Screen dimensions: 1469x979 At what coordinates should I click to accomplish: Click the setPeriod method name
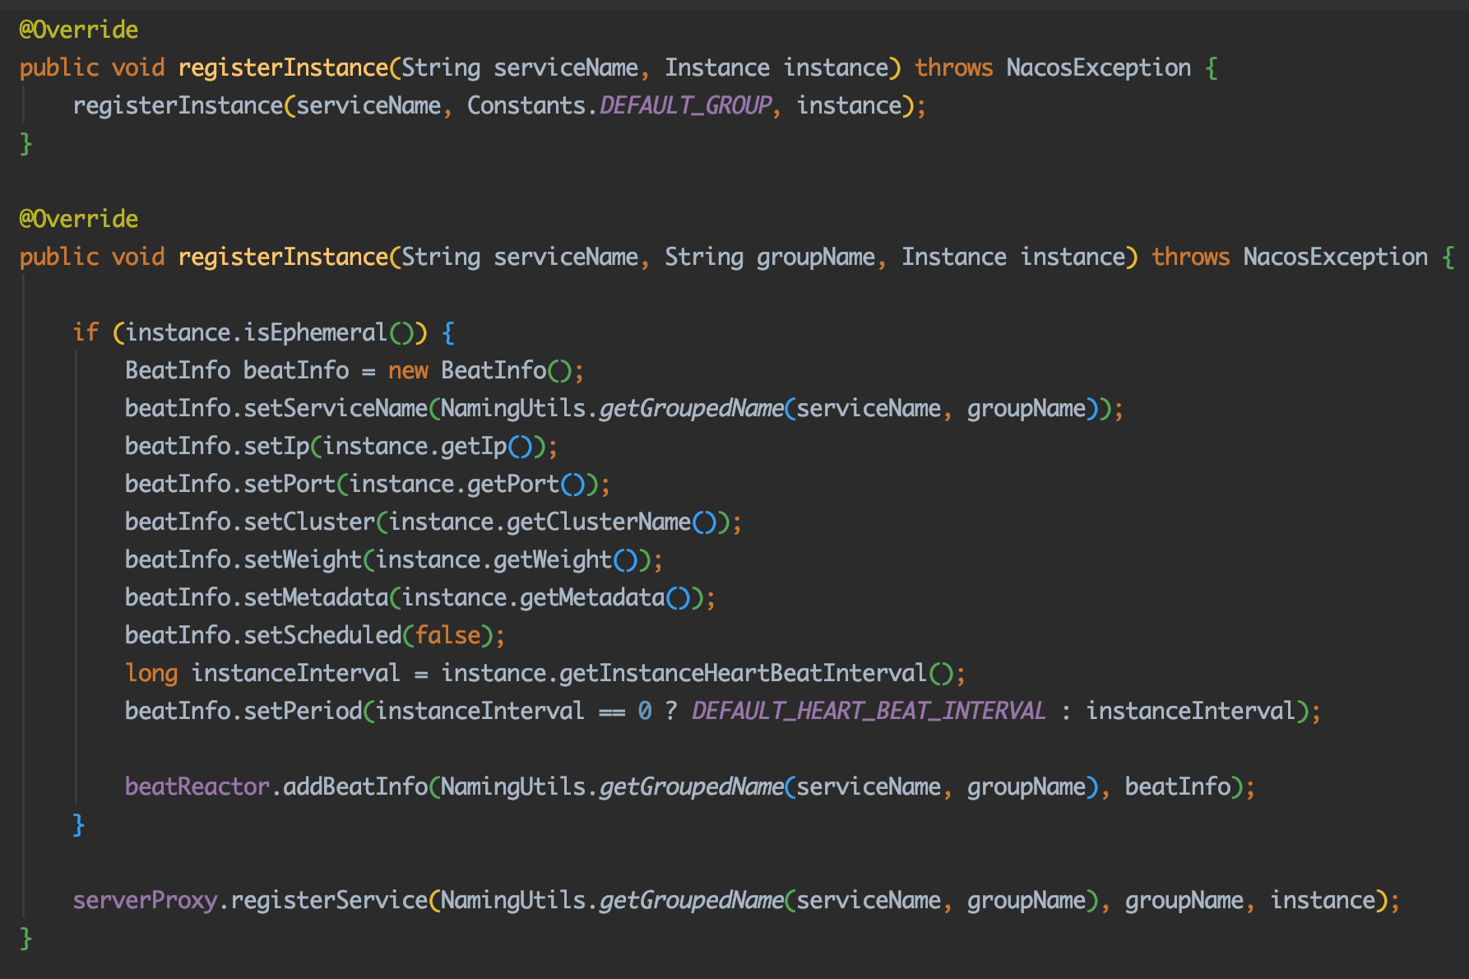pyautogui.click(x=303, y=711)
